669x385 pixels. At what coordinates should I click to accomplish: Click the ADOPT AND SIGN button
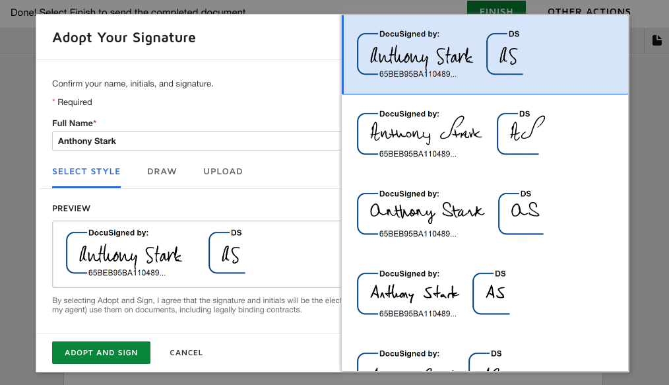point(101,353)
